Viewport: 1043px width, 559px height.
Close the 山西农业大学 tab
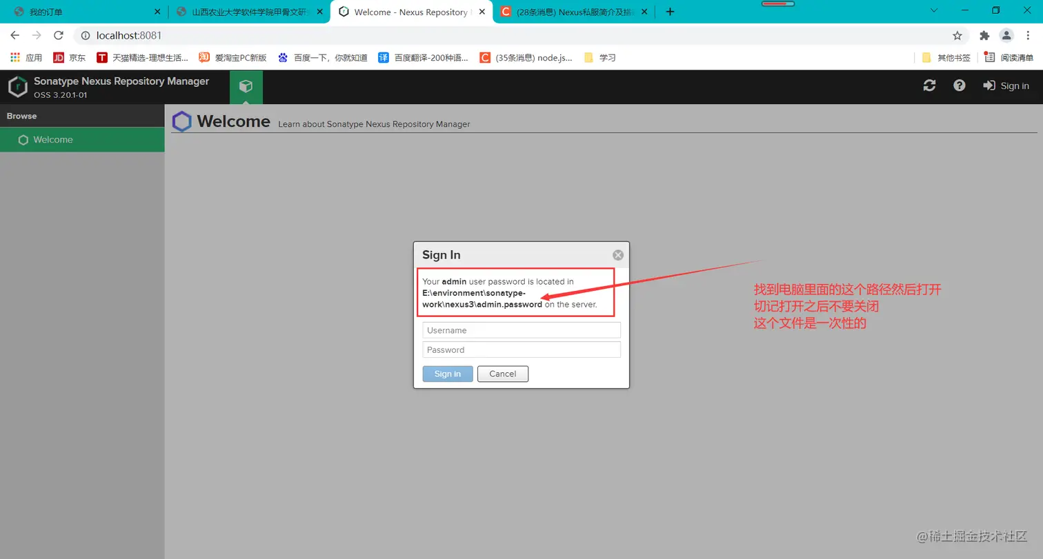coord(319,12)
